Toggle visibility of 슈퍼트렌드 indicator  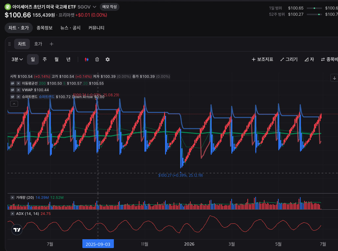click(x=12, y=97)
